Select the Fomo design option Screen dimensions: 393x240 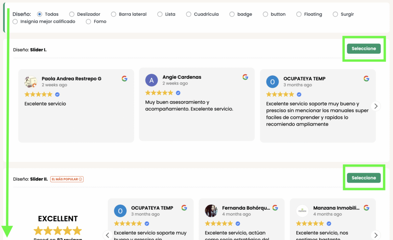tap(88, 22)
